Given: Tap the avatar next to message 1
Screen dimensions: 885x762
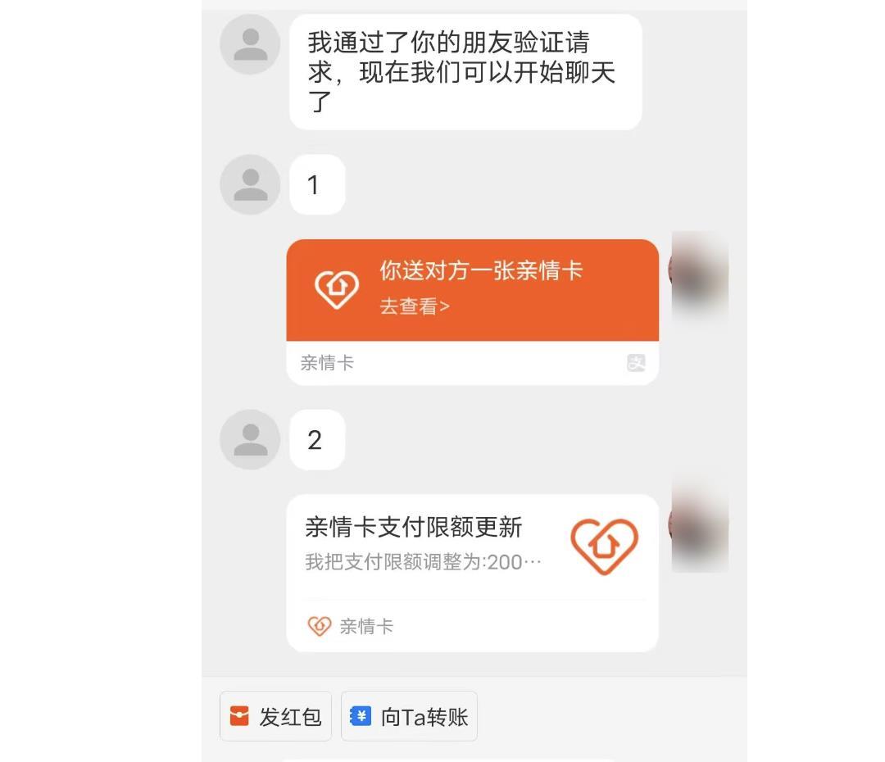Looking at the screenshot, I should click(250, 184).
